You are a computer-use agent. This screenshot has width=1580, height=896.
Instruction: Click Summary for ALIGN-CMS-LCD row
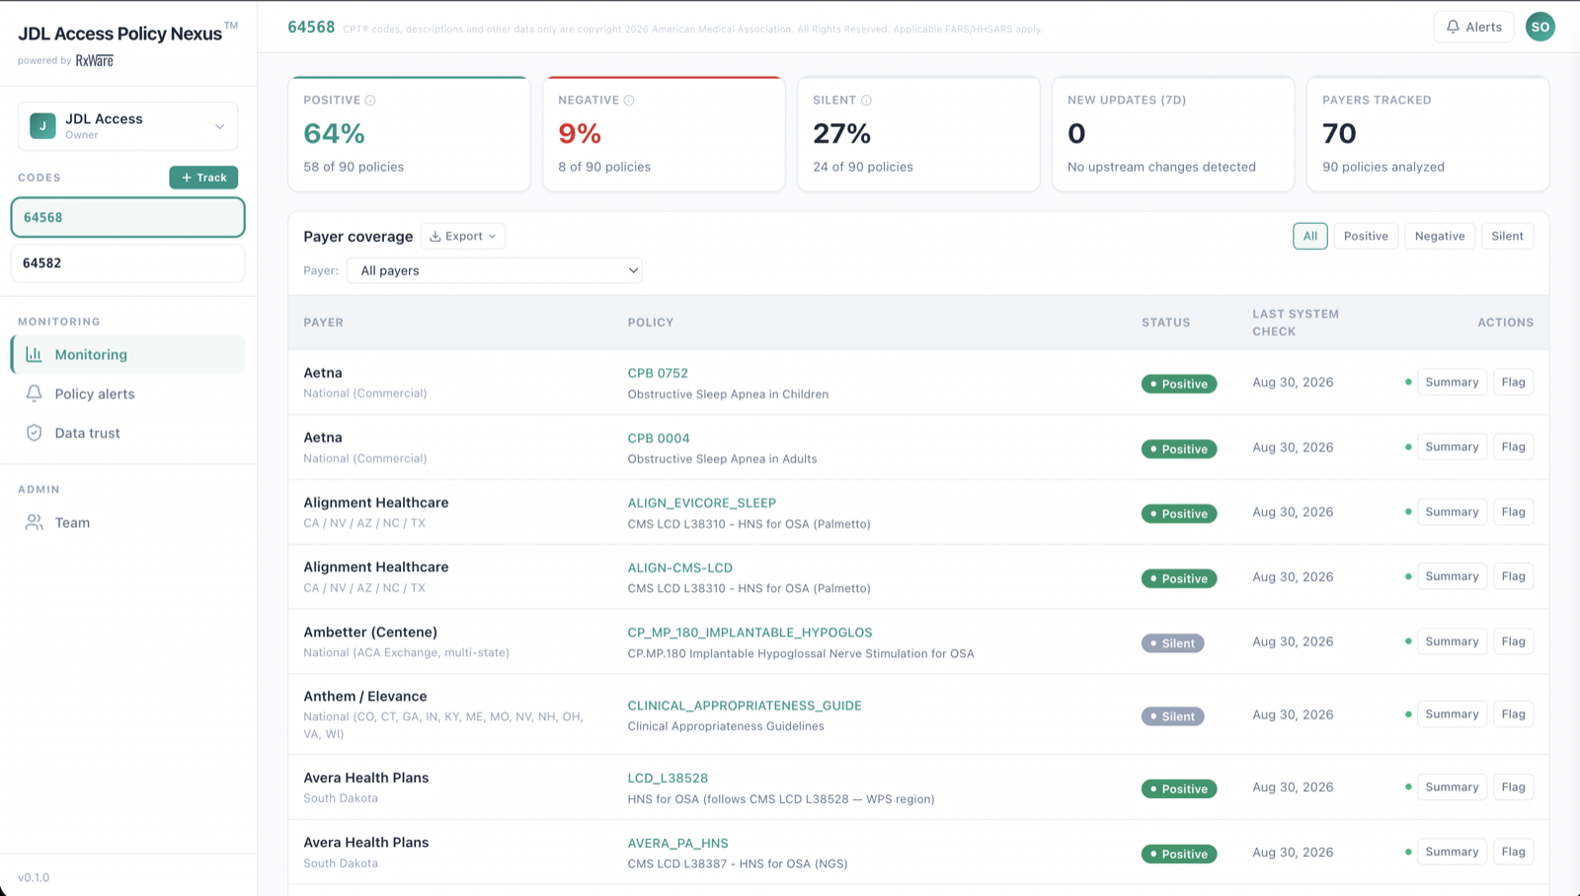click(x=1452, y=576)
